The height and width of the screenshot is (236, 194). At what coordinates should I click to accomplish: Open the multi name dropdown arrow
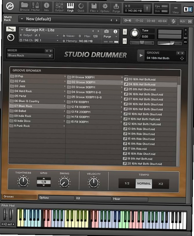[22, 19]
